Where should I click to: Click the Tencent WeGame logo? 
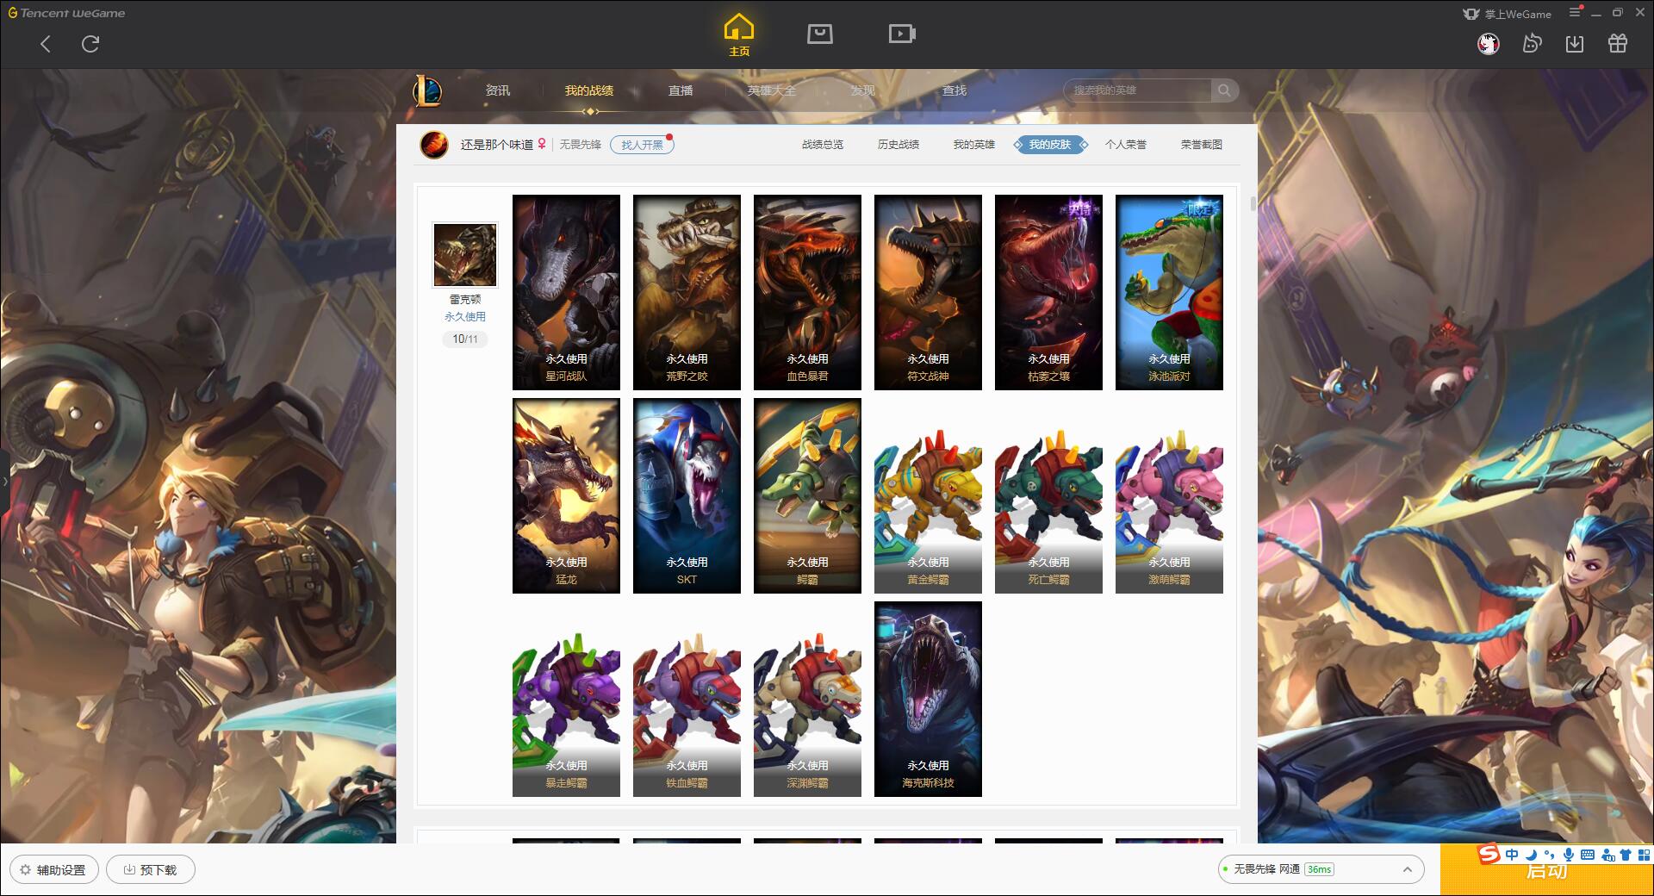[66, 13]
